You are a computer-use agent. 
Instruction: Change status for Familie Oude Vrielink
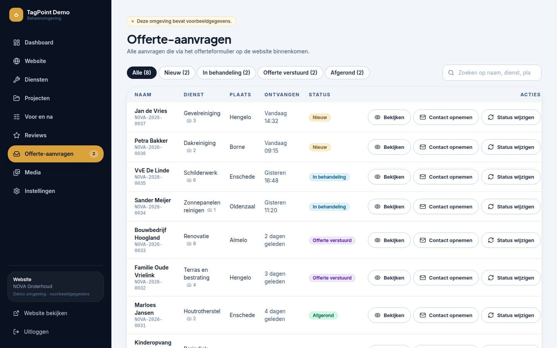511,278
